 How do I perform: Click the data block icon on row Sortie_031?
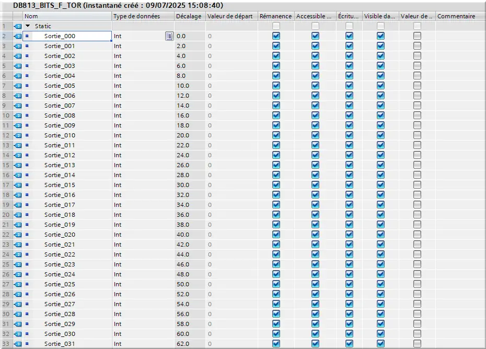[18, 344]
